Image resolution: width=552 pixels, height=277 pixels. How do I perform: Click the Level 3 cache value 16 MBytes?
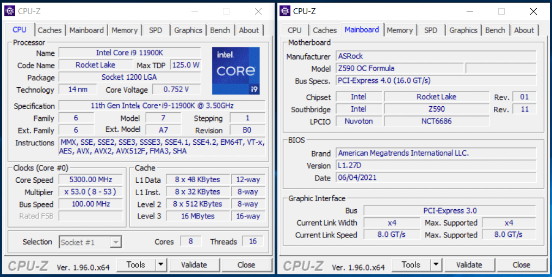click(x=197, y=216)
